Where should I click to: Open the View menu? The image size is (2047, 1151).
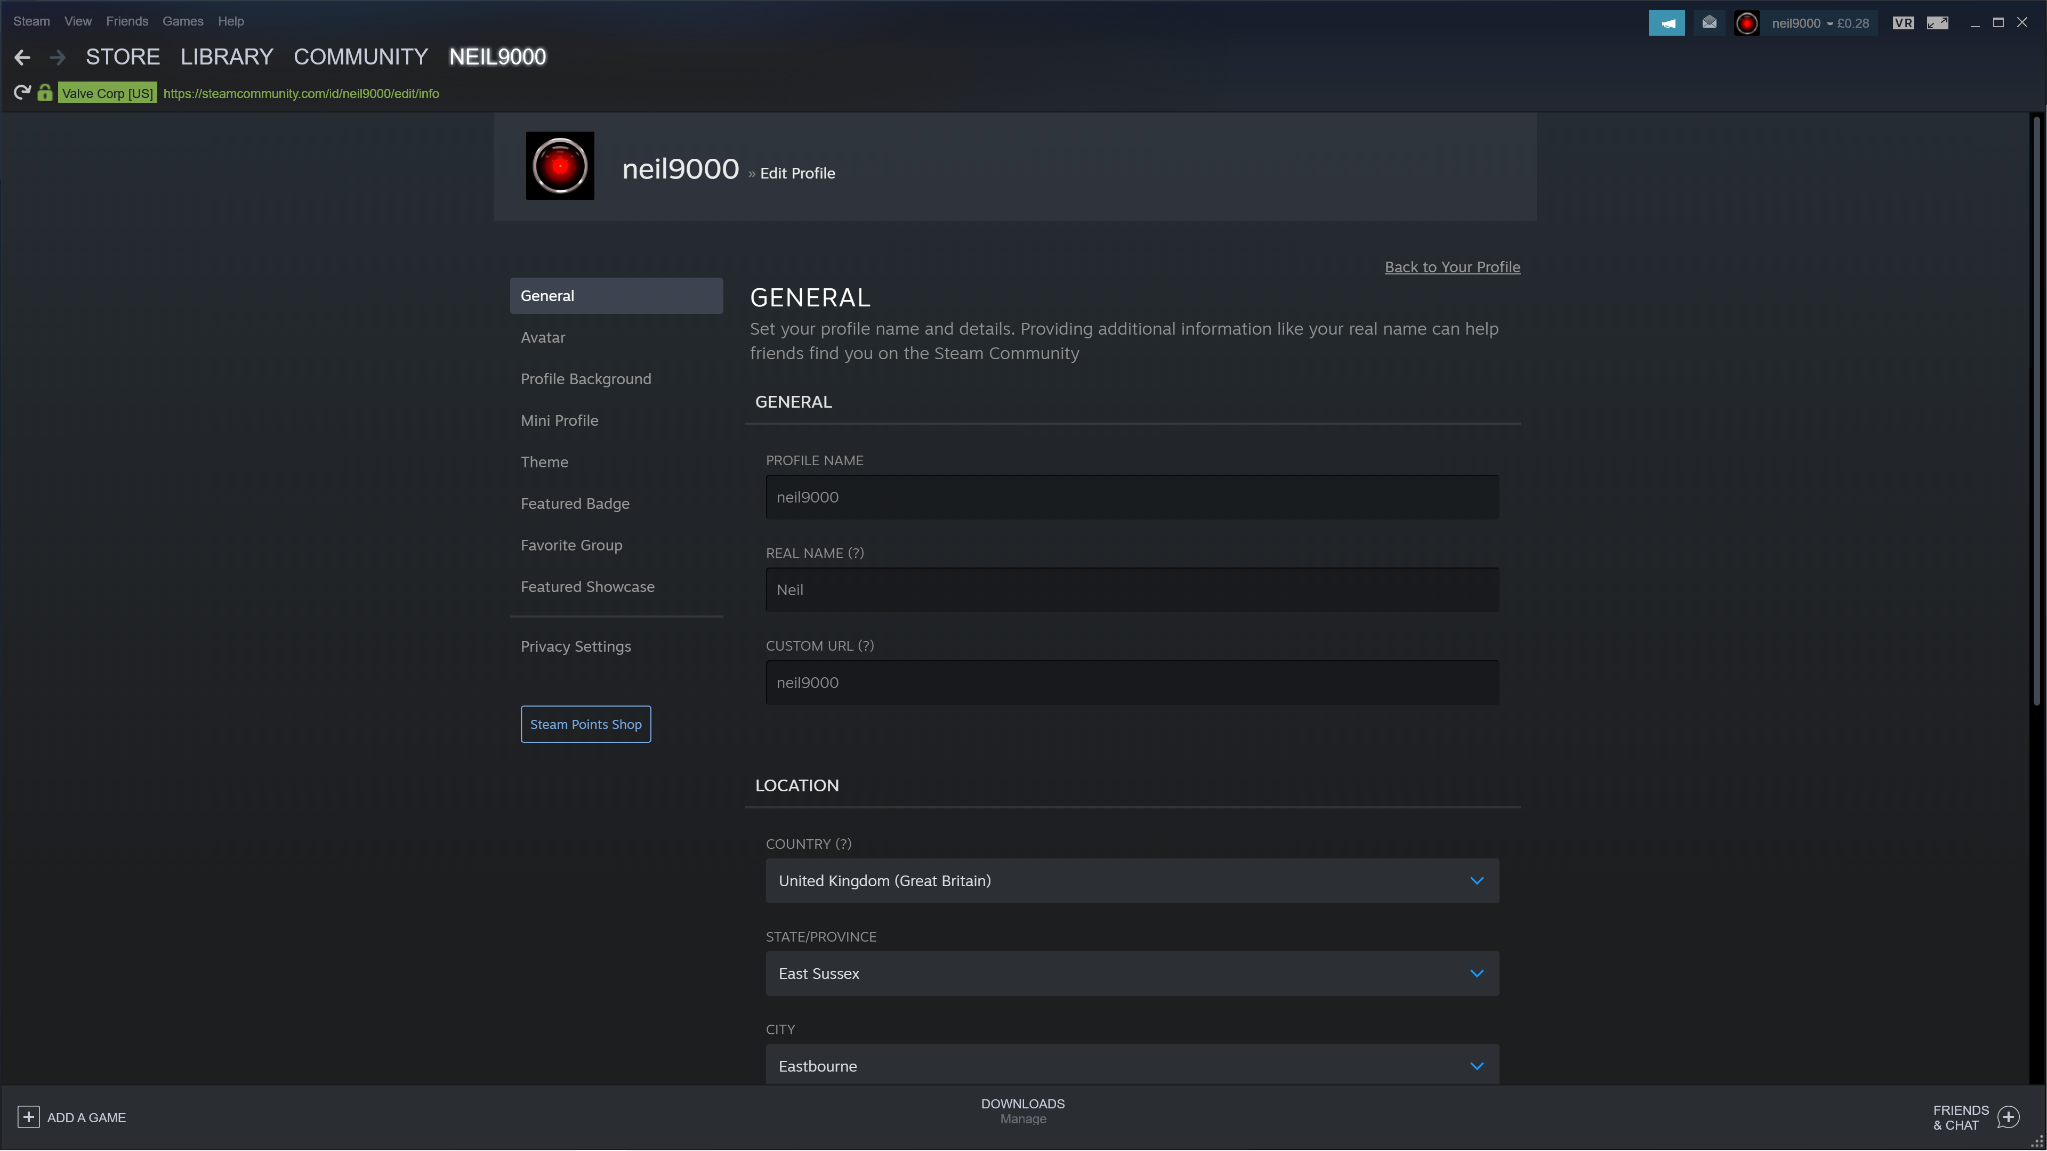pos(78,21)
